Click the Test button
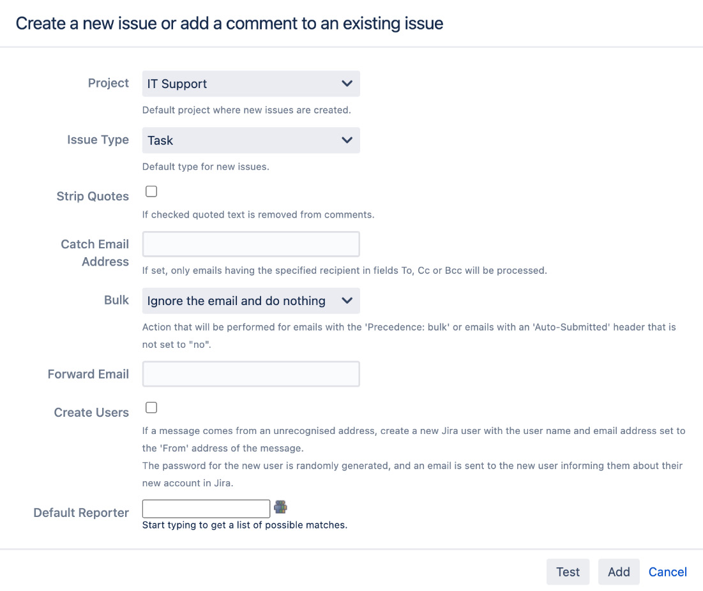This screenshot has width=703, height=591. point(568,571)
